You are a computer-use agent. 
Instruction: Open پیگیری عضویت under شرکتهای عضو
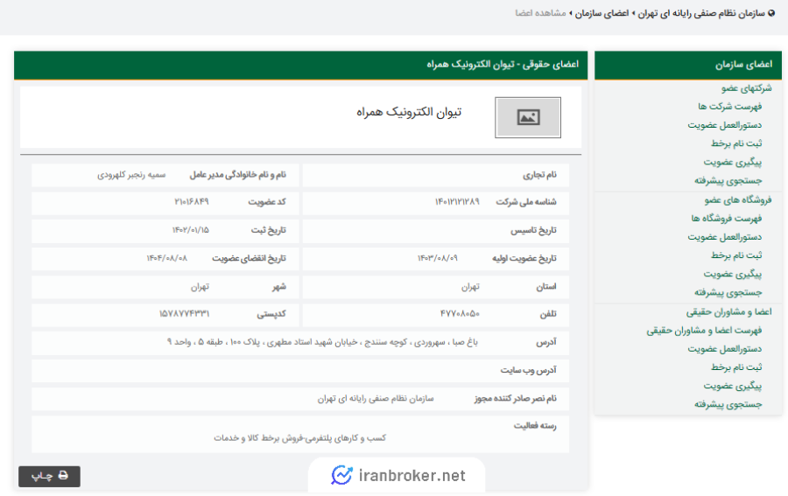[733, 162]
